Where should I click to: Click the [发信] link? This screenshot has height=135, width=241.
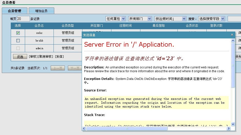point(59,57)
